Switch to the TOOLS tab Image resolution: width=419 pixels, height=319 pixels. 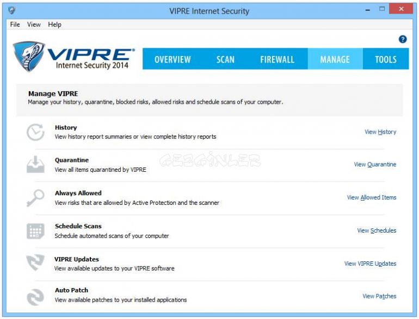(386, 59)
